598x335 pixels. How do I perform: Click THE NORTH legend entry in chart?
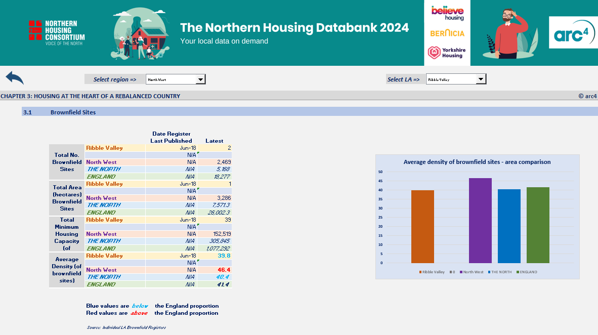tap(500, 272)
